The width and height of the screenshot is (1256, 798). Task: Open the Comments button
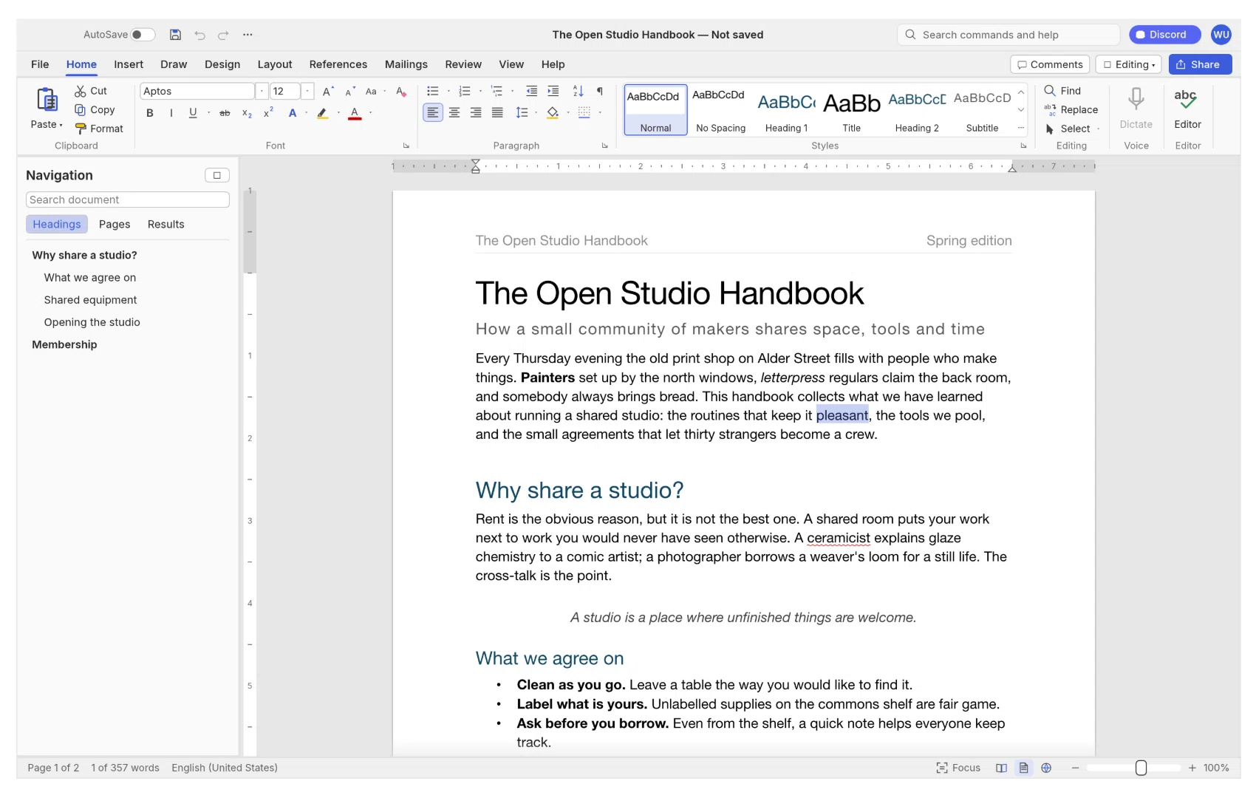click(x=1050, y=65)
